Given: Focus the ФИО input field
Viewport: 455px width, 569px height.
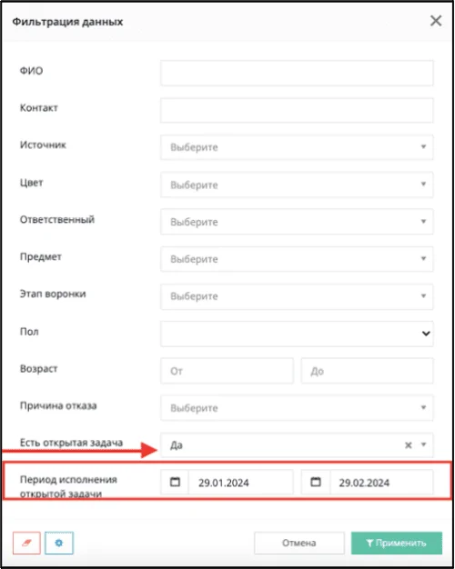Looking at the screenshot, I should click(297, 73).
